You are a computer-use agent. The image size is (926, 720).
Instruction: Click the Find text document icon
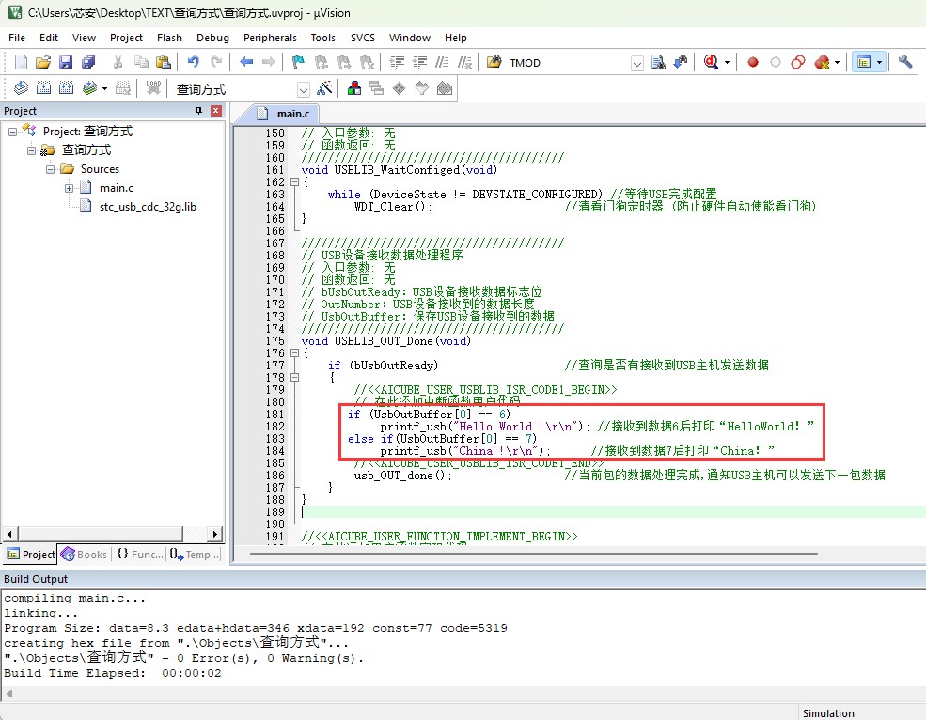(x=658, y=62)
